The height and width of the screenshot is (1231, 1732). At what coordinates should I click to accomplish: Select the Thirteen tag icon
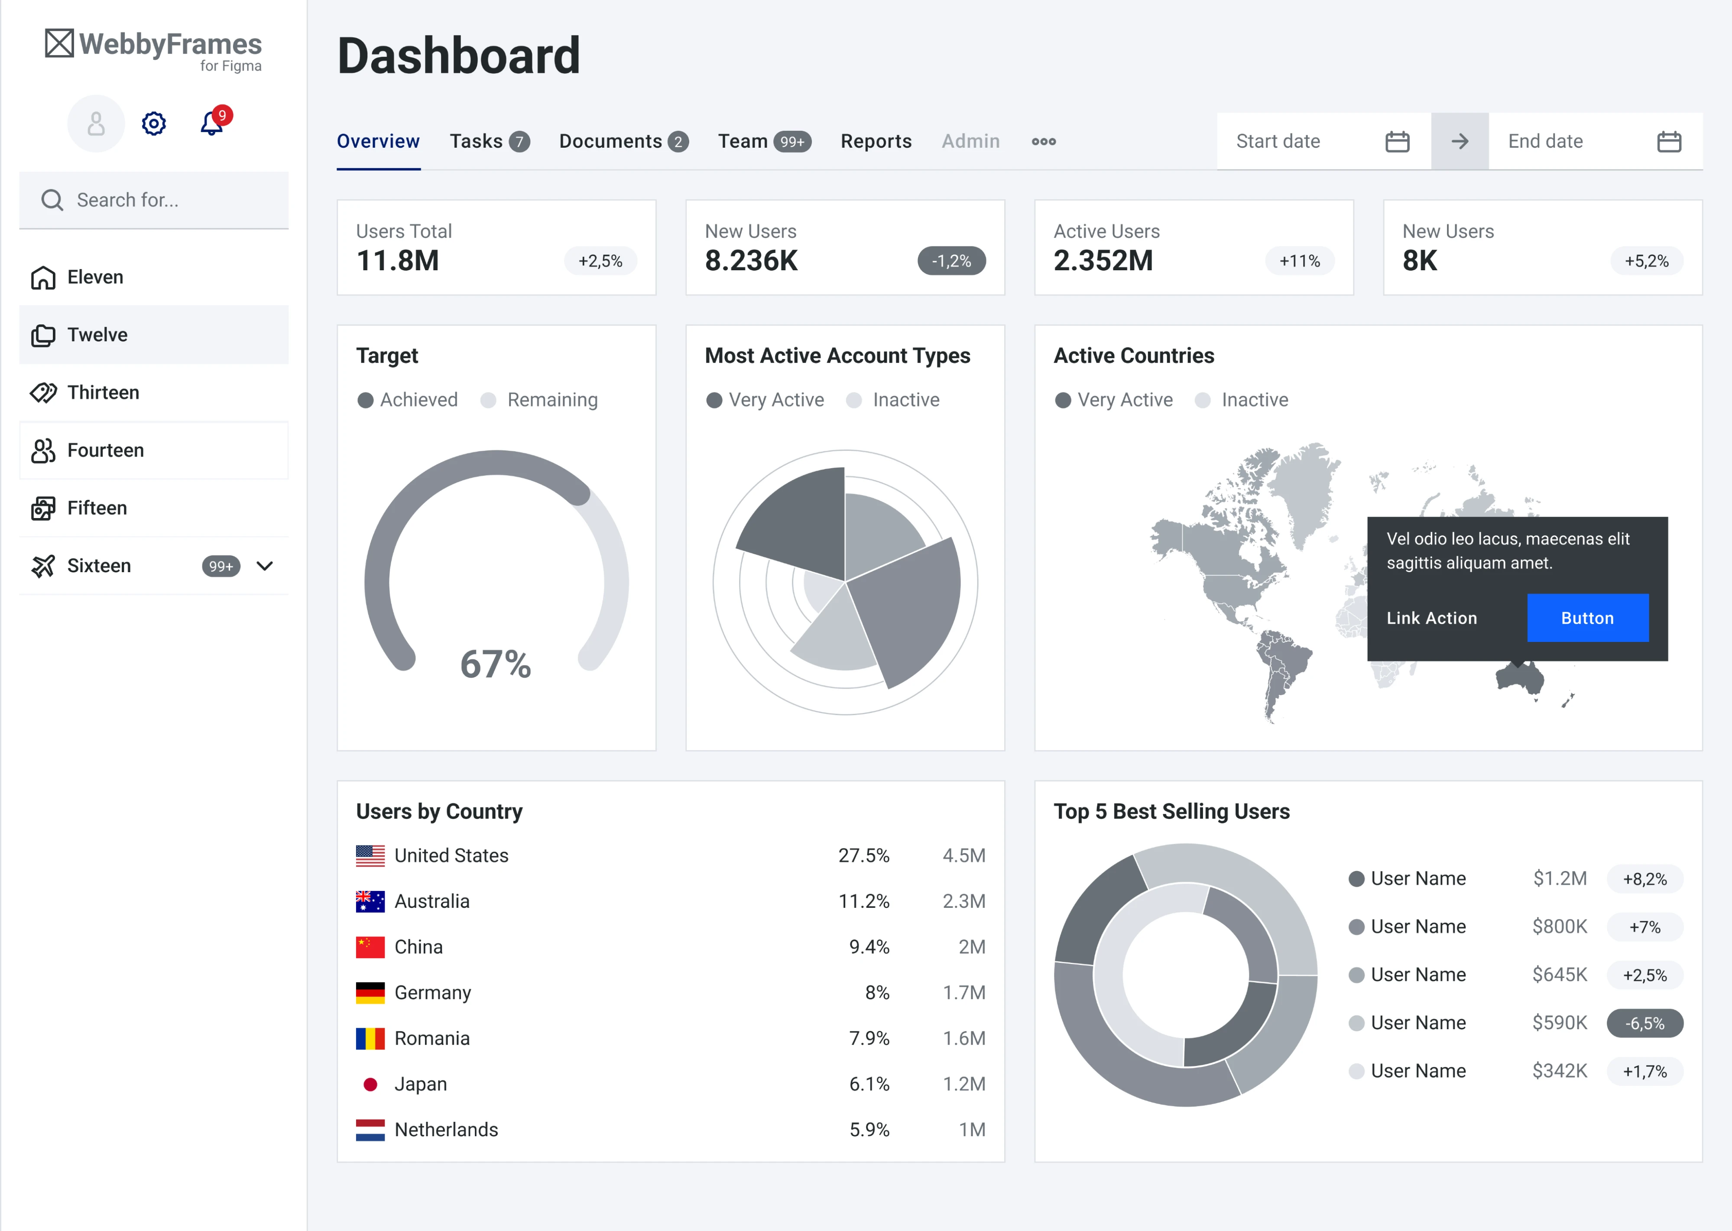click(x=43, y=392)
